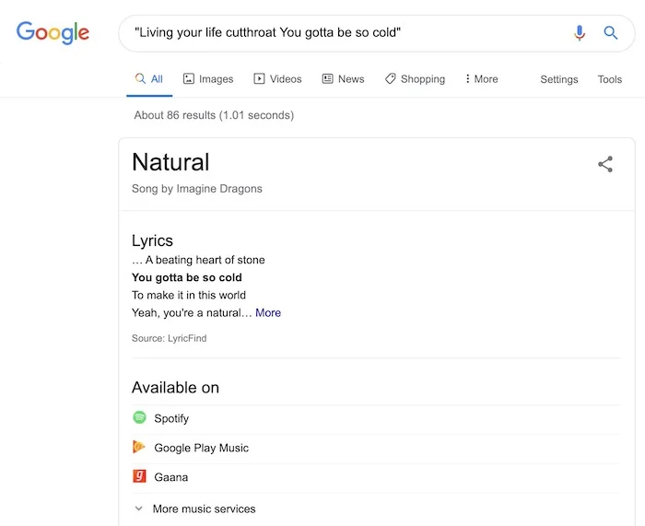
Task: Click lyric line A beating heart of stone
Action: pyautogui.click(x=205, y=260)
